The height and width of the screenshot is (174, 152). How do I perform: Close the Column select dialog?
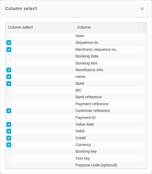142,9
